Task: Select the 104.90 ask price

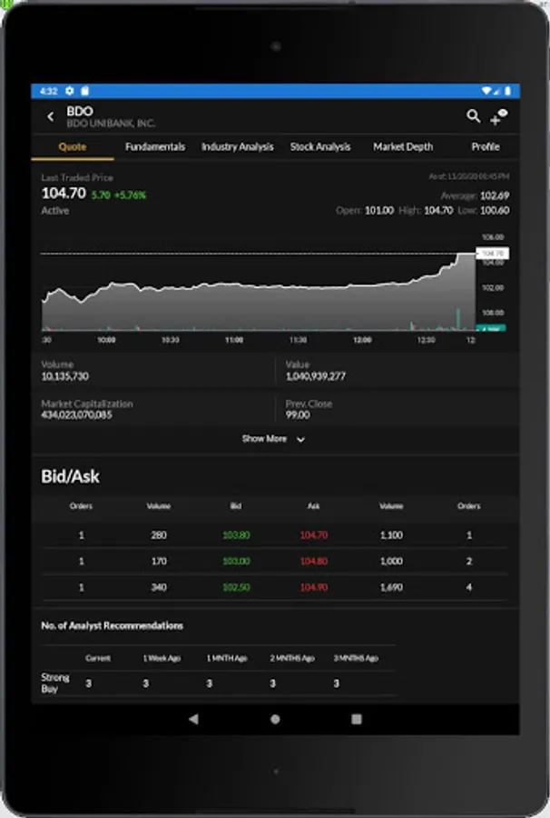Action: click(x=313, y=587)
